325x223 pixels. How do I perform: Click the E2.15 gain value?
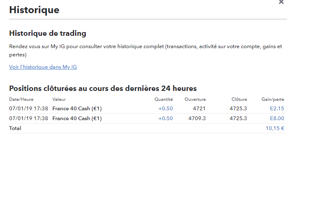tap(277, 109)
